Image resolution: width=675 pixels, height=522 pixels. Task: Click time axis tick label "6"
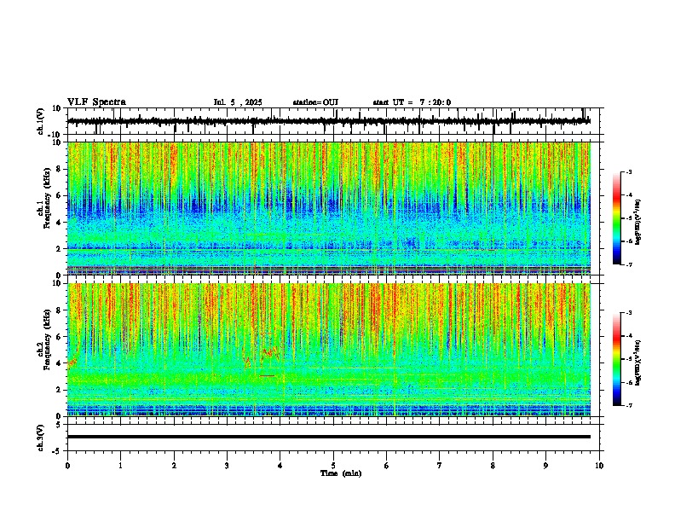click(386, 466)
